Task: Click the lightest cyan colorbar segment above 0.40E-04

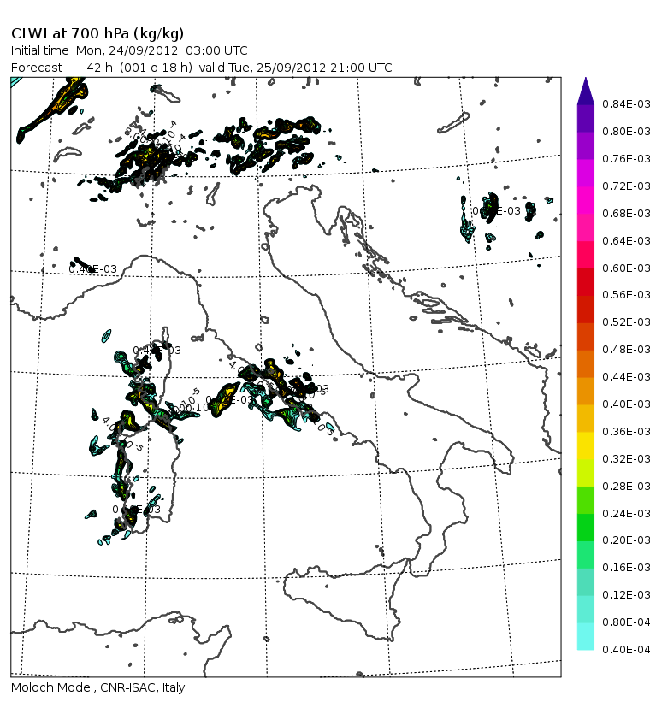Action: (585, 636)
